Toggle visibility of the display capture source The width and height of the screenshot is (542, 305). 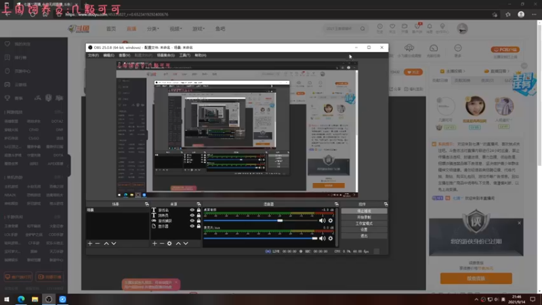192,226
